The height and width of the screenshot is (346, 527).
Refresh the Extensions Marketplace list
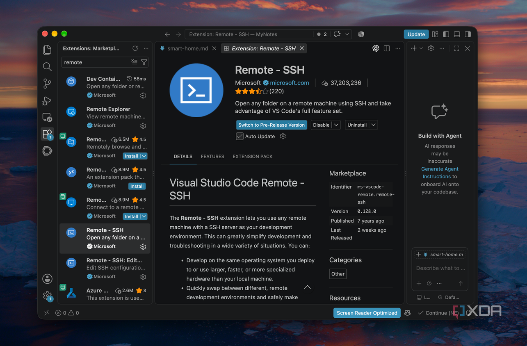[x=135, y=48]
